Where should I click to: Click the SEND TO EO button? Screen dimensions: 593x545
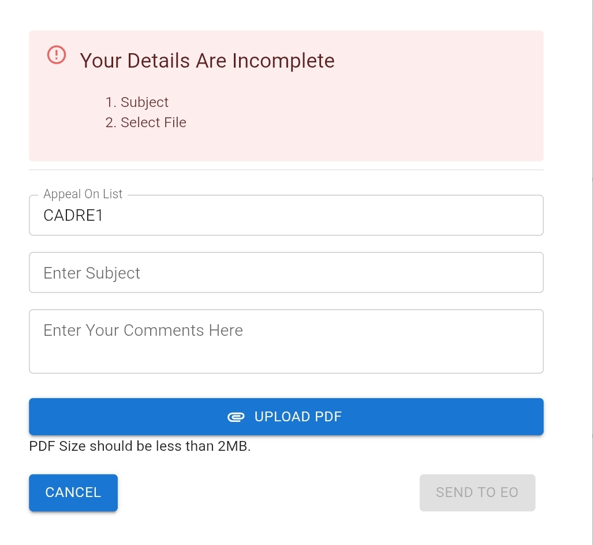[477, 492]
